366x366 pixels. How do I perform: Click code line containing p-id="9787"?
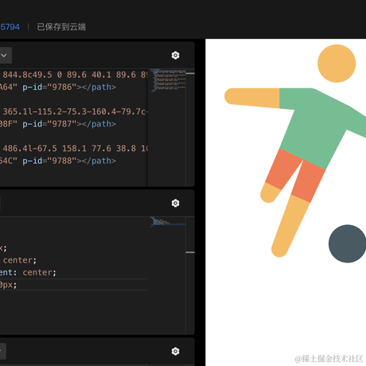(58, 124)
